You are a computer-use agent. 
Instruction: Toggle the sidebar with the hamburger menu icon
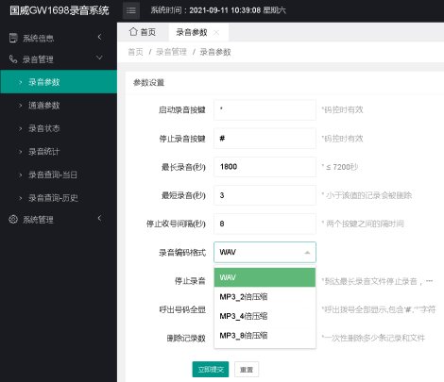click(131, 10)
